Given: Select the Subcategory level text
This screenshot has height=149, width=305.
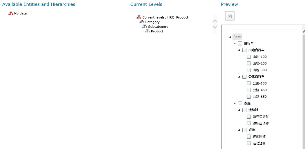Looking at the screenshot, I should click(x=158, y=27).
